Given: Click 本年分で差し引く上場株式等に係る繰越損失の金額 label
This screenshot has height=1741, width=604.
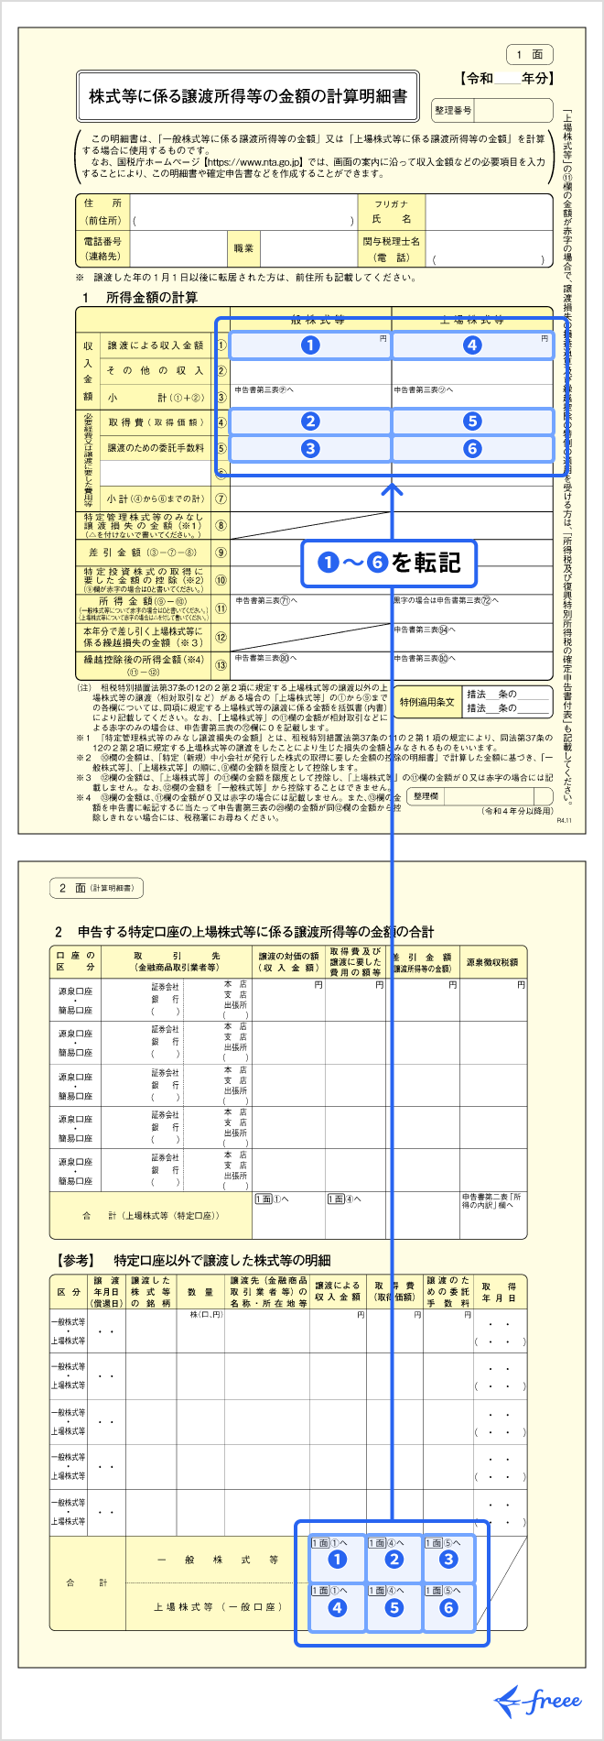Looking at the screenshot, I should pos(145,637).
